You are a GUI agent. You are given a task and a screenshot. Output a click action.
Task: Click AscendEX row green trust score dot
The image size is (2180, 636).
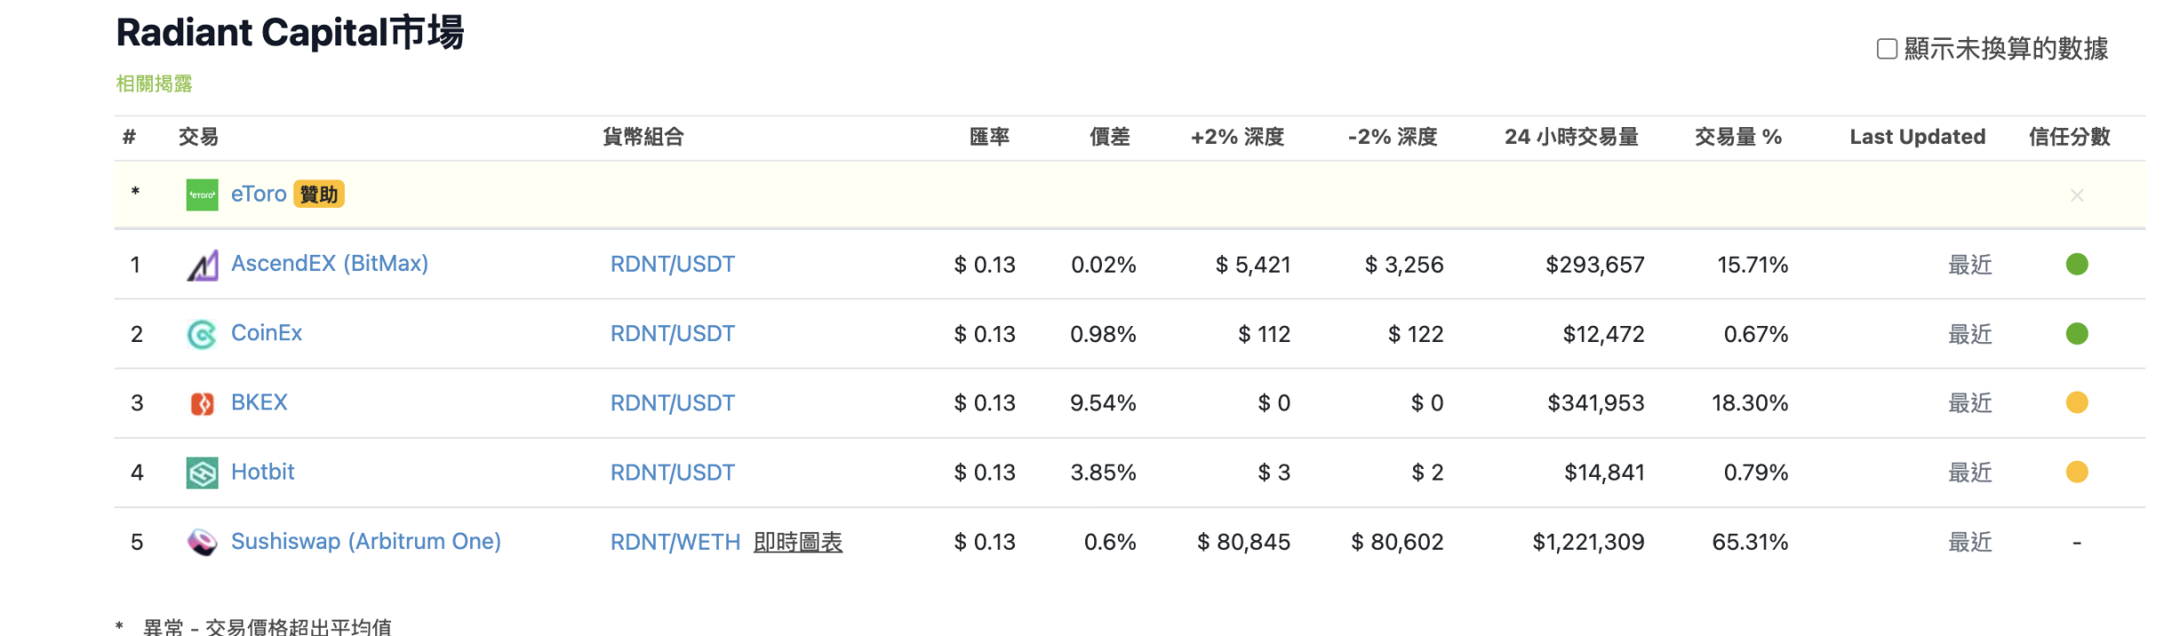(2077, 264)
